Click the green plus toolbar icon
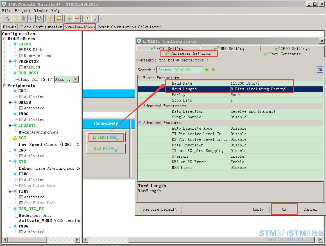 [x=70, y=19]
